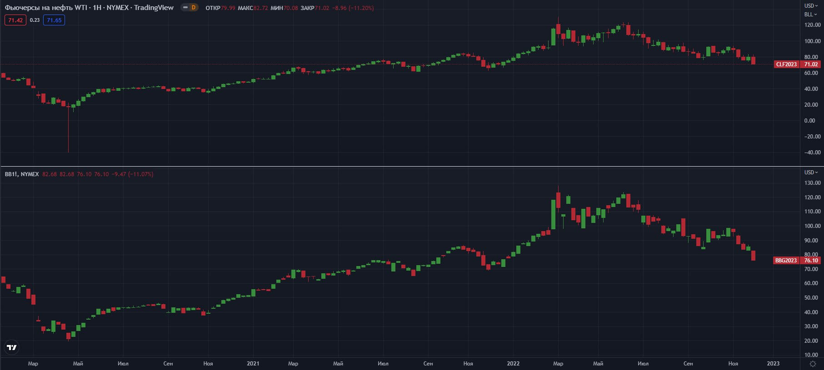Click the 120.00 label on upper price scale
This screenshot has height=370, width=824.
pyautogui.click(x=812, y=25)
